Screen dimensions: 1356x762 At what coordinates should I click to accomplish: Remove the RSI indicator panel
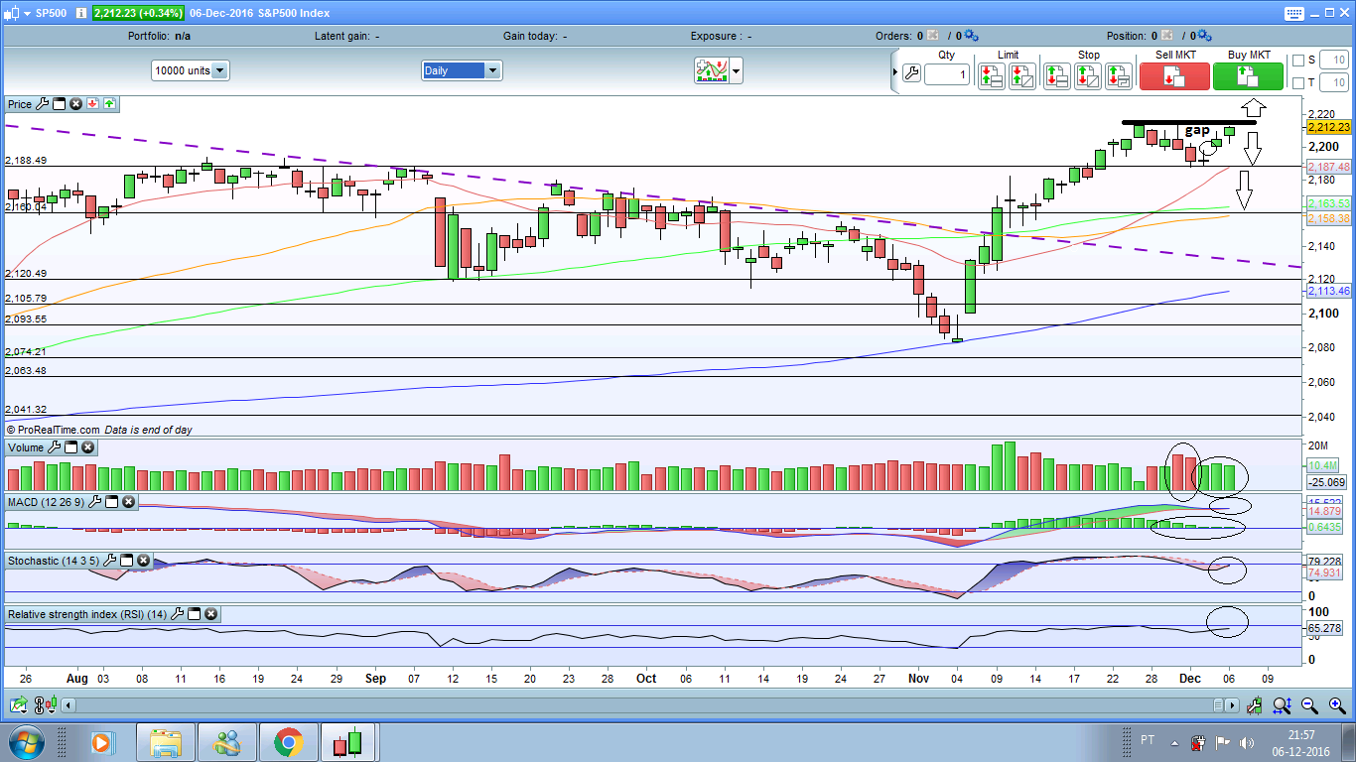pos(210,614)
